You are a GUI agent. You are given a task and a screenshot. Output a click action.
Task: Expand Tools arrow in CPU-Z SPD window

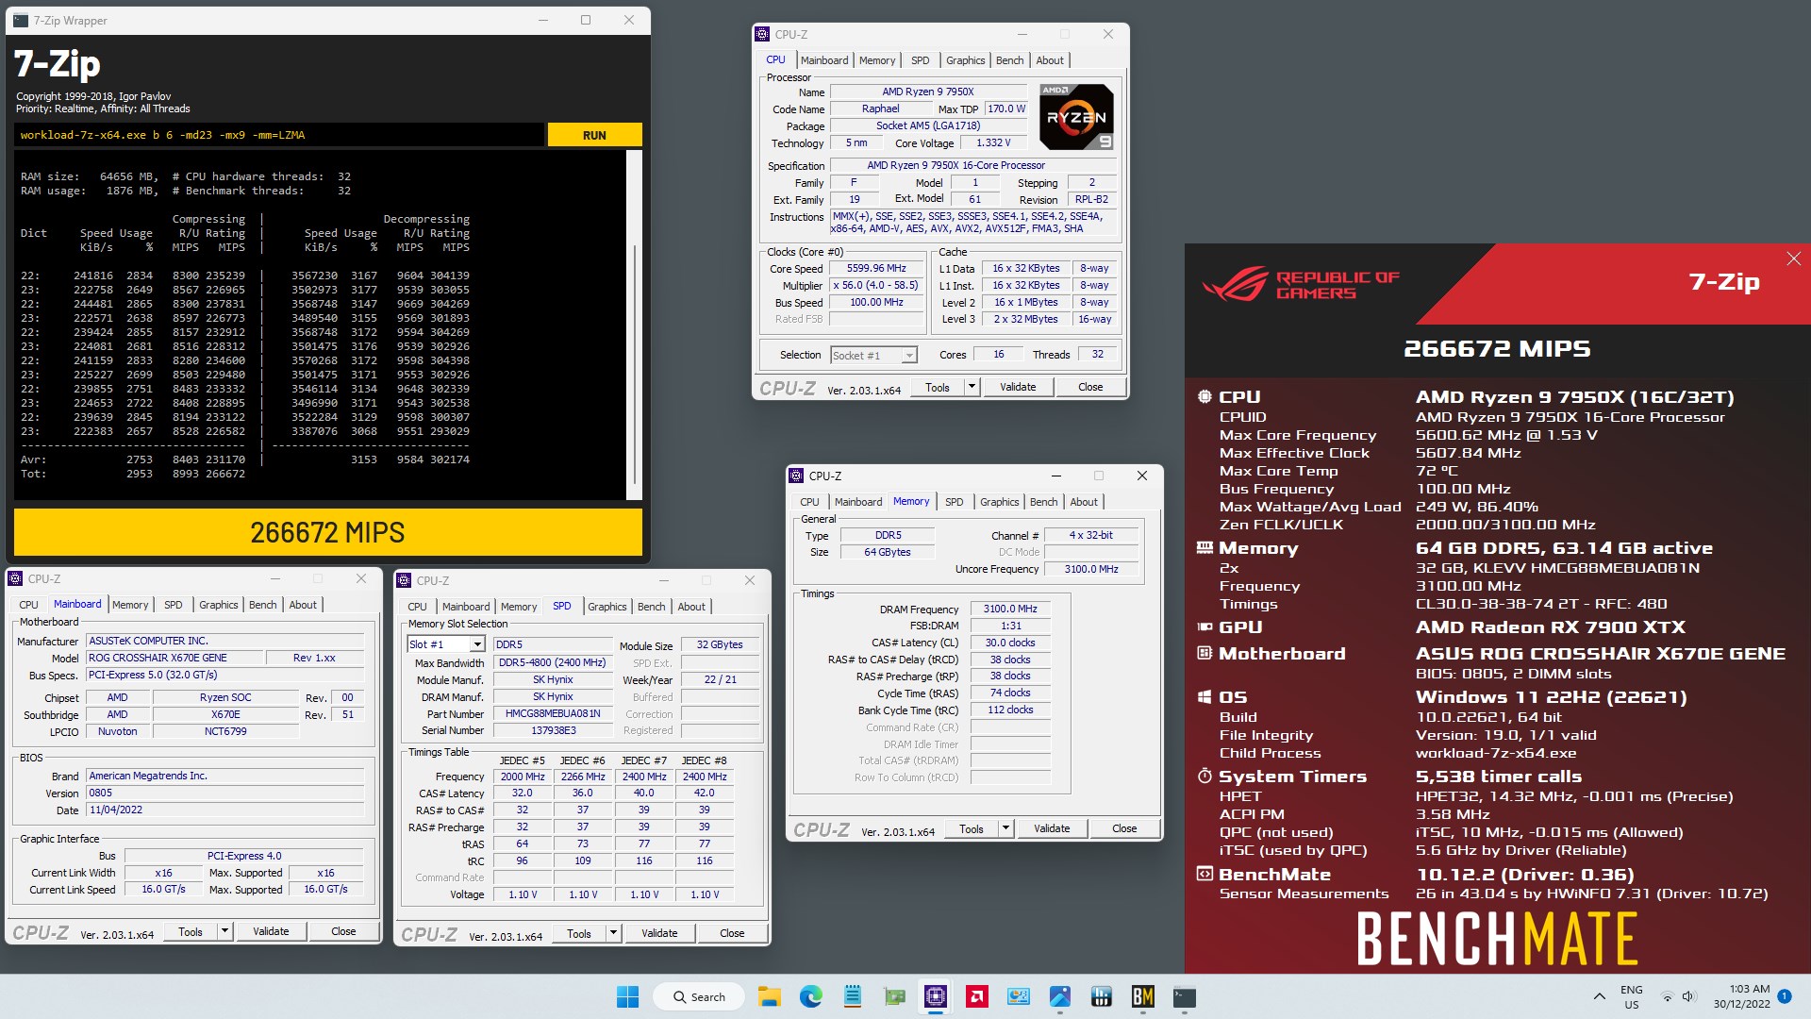[x=613, y=933]
